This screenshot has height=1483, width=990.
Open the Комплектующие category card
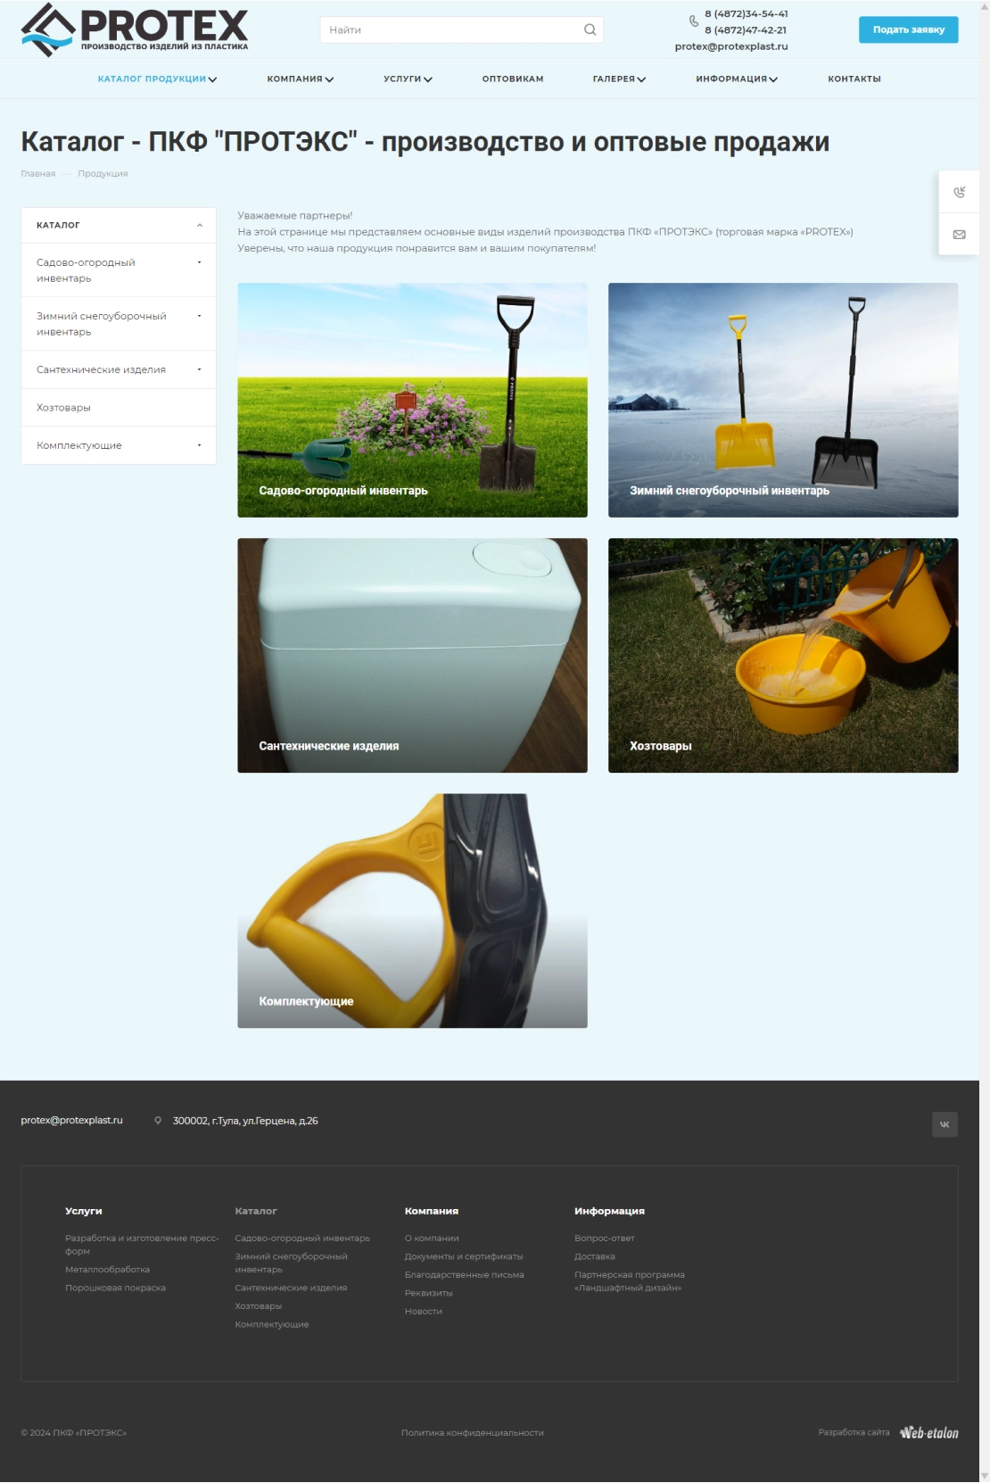(412, 910)
